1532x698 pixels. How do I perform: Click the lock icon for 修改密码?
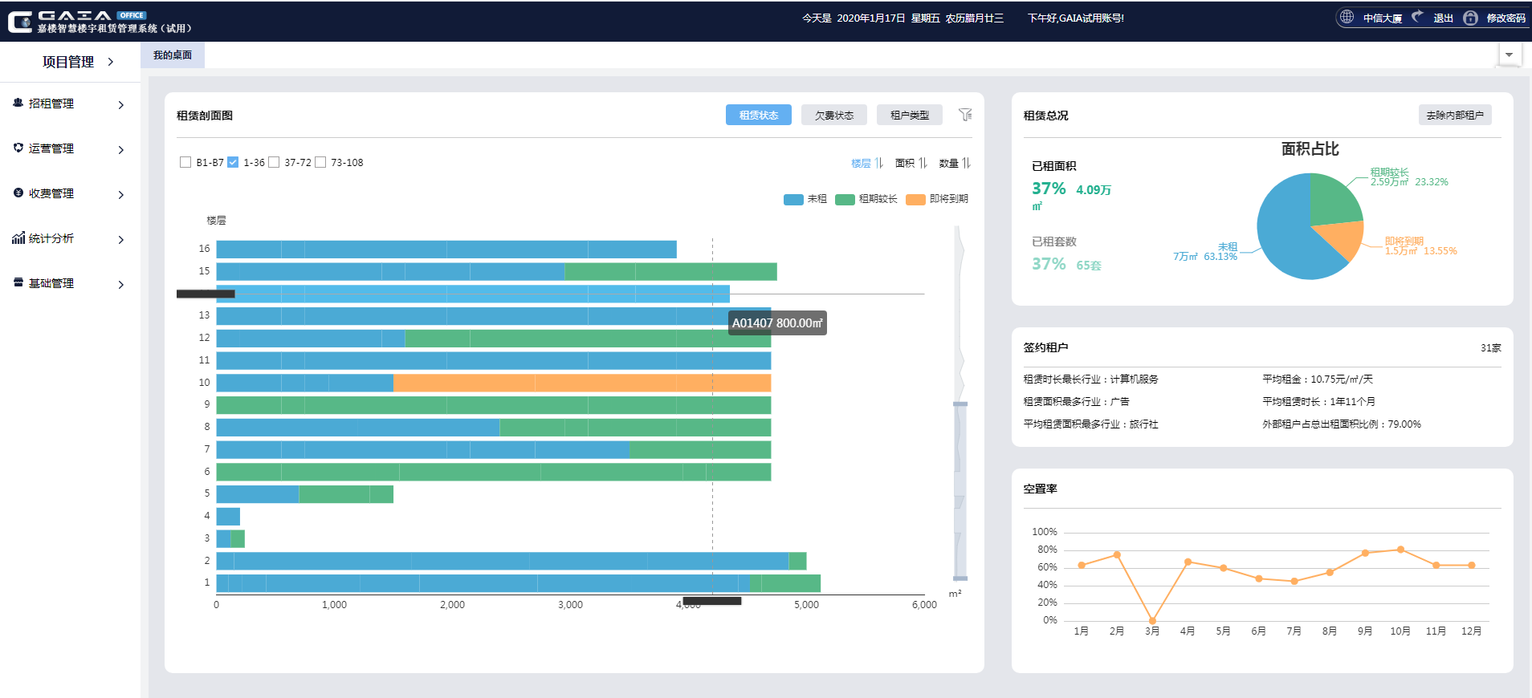click(1470, 18)
